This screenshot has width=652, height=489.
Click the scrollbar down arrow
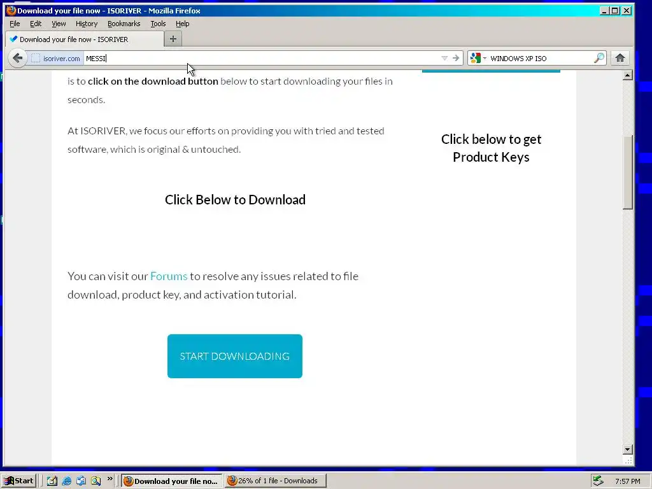[x=628, y=449]
